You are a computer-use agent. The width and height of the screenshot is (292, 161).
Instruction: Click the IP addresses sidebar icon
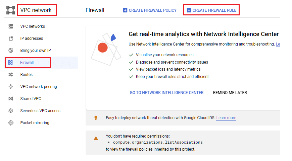click(10, 38)
